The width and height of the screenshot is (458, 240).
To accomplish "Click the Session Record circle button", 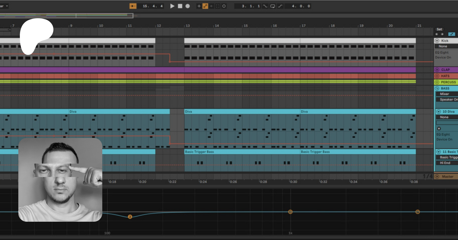I will [x=224, y=6].
